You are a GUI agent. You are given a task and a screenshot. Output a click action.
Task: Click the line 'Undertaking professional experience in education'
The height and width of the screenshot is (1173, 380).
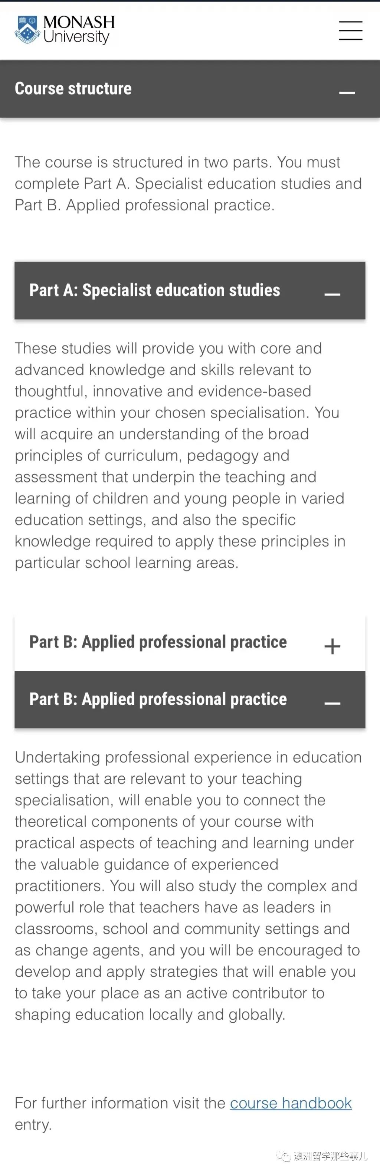coord(188,757)
